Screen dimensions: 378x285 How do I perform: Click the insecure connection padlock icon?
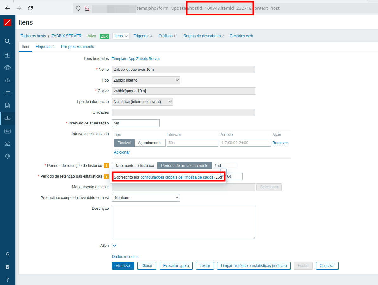click(x=87, y=8)
